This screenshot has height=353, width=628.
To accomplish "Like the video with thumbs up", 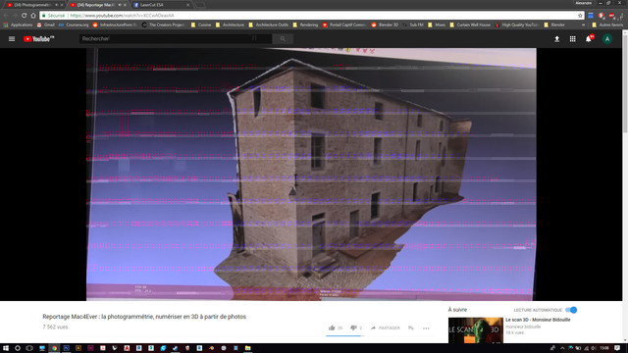I will click(x=332, y=328).
